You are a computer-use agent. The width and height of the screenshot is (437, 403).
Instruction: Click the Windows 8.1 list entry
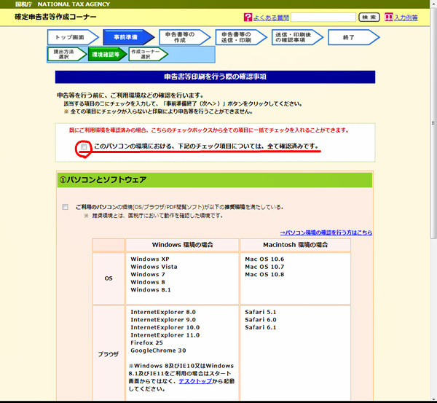point(151,290)
